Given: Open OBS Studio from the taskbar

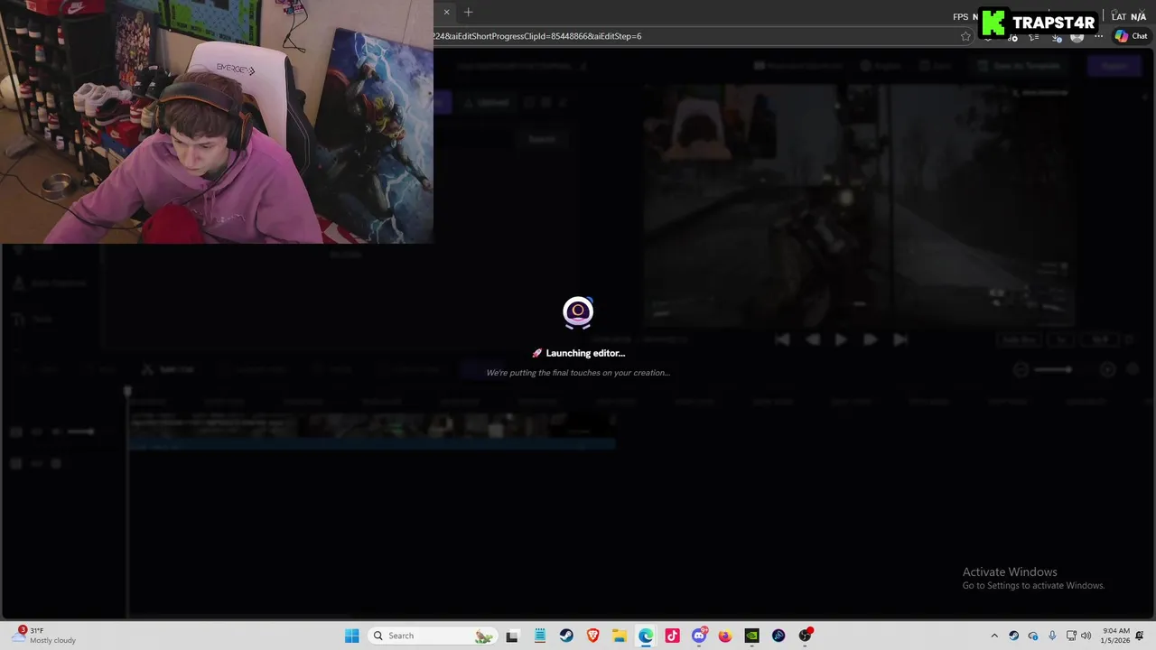Looking at the screenshot, I should click(805, 636).
